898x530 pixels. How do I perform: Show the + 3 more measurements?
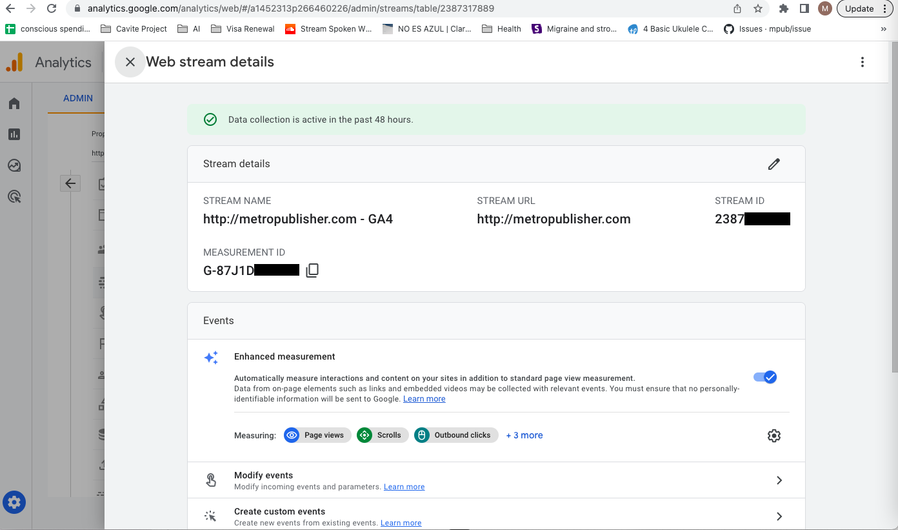pyautogui.click(x=524, y=435)
